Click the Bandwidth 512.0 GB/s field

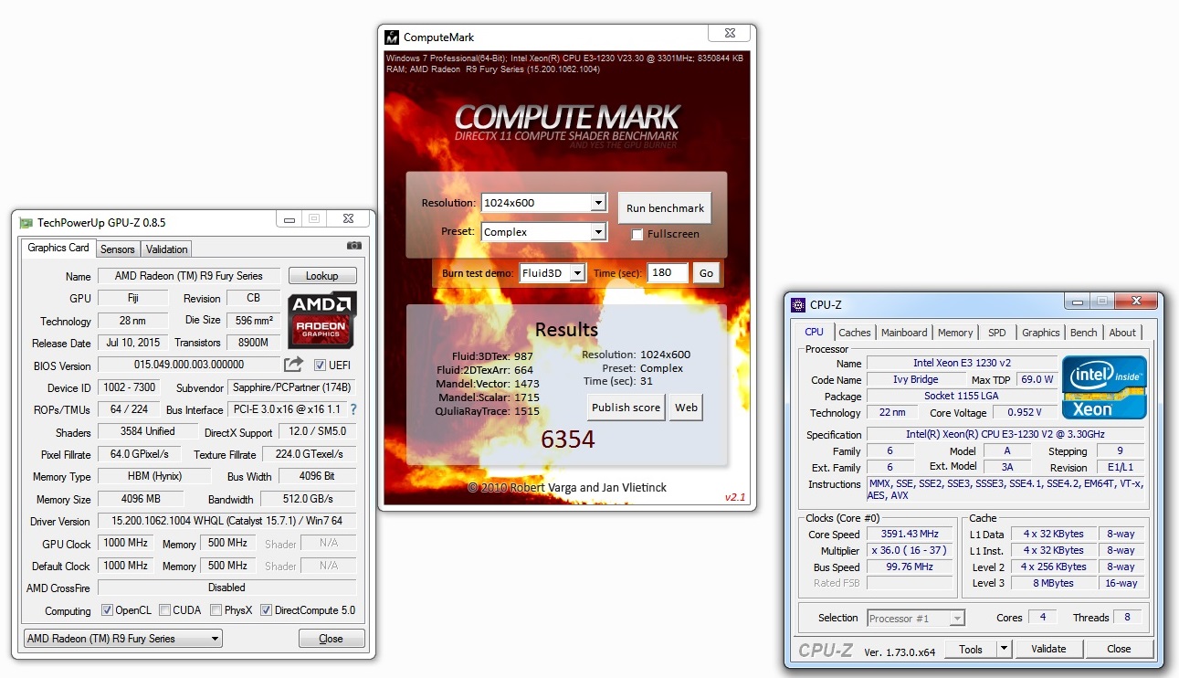(x=308, y=499)
